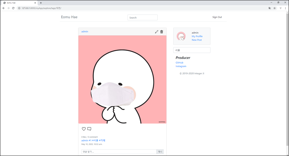Like the post with heart icon
289x156 pixels.
click(84, 129)
